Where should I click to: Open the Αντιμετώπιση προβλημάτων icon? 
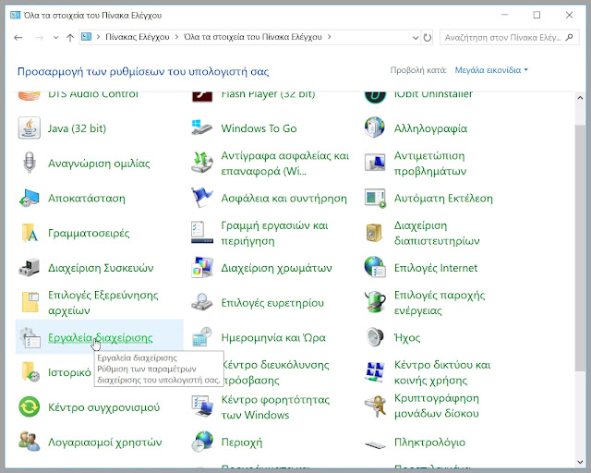click(x=375, y=163)
